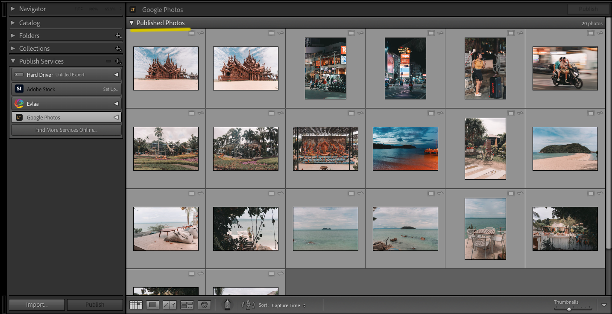Viewport: 612px width, 314px height.
Task: Pick up the Painter spray-can tool
Action: click(x=227, y=305)
